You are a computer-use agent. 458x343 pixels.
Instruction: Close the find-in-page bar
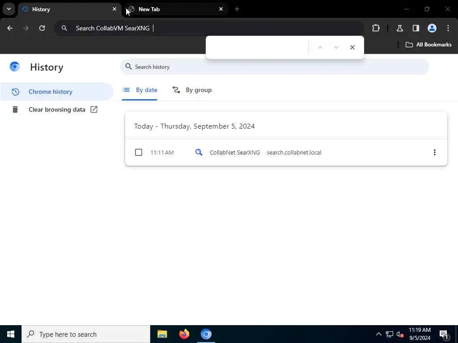pos(352,47)
